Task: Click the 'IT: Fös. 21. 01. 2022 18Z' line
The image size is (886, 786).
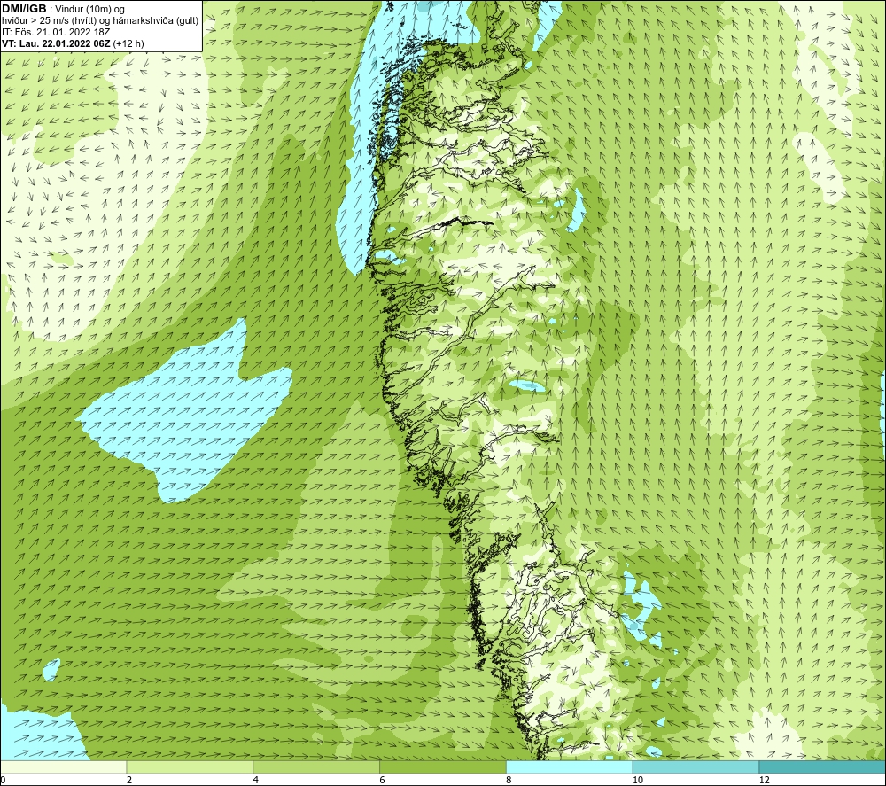Action: pyautogui.click(x=55, y=32)
